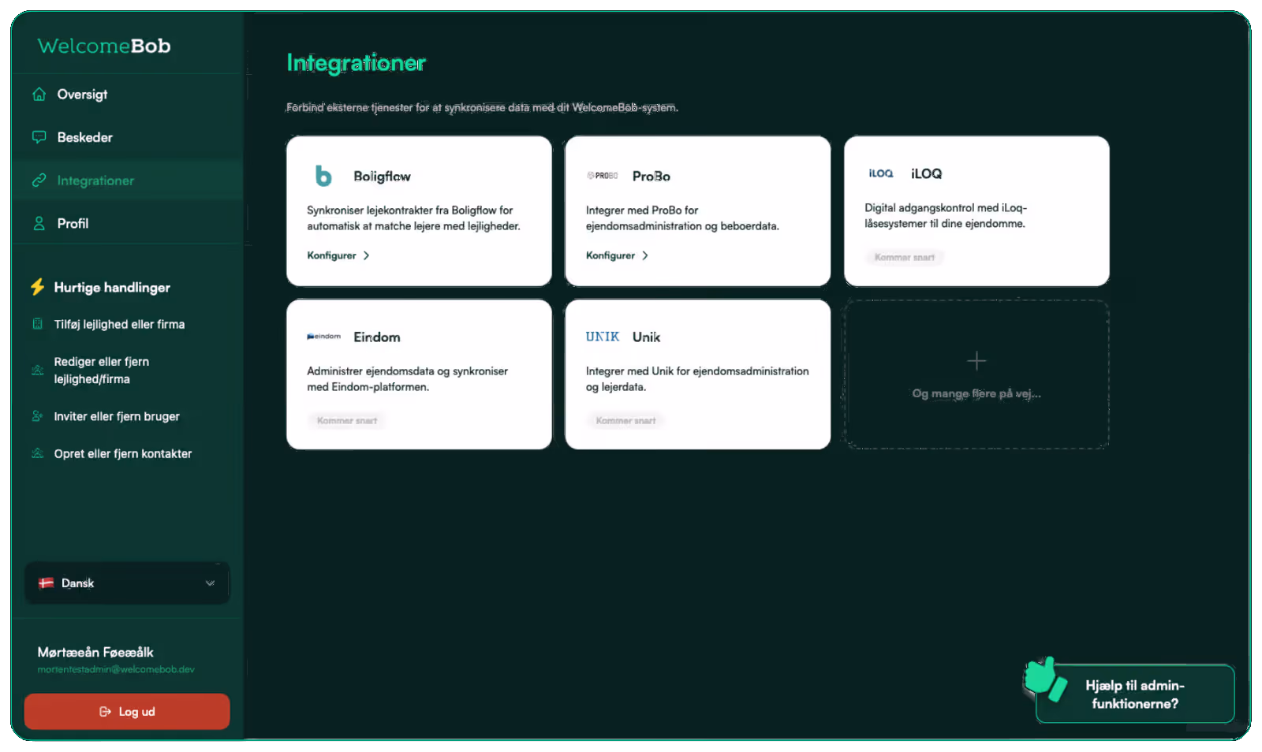Click the ProBo card title
This screenshot has width=1262, height=752.
coord(652,177)
